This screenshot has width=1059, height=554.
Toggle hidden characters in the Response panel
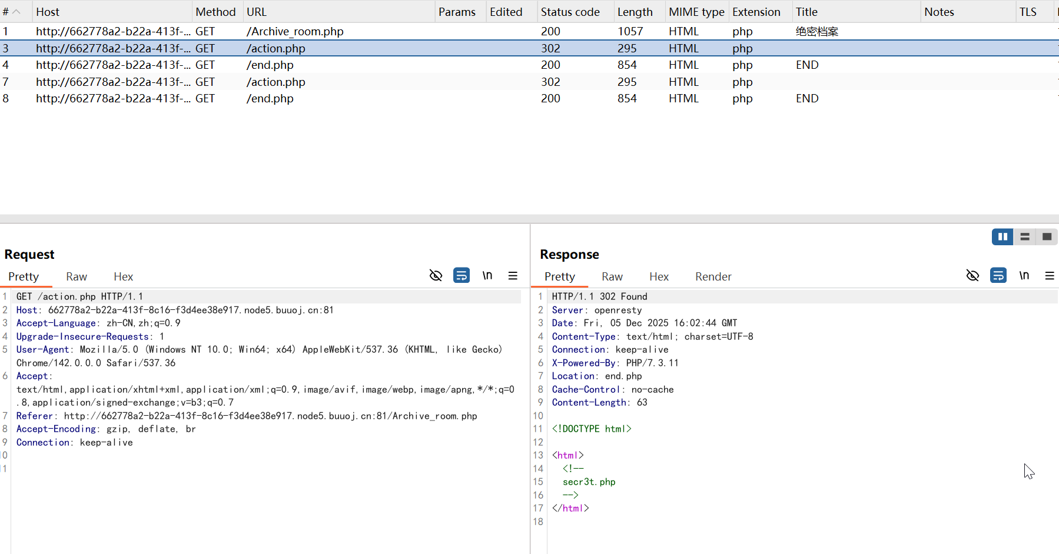(x=972, y=275)
